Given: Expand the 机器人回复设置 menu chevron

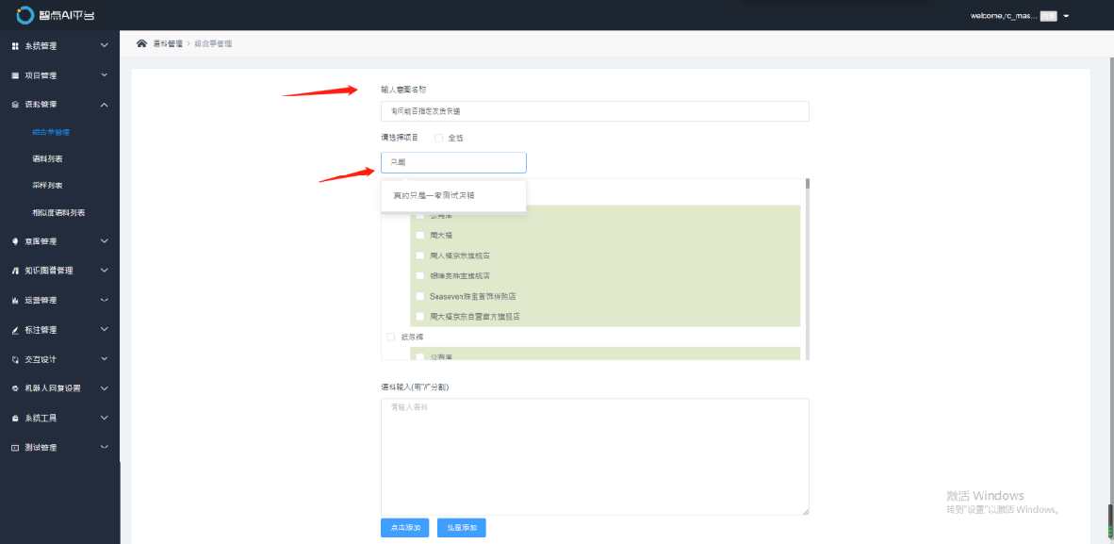Looking at the screenshot, I should pyautogui.click(x=105, y=388).
